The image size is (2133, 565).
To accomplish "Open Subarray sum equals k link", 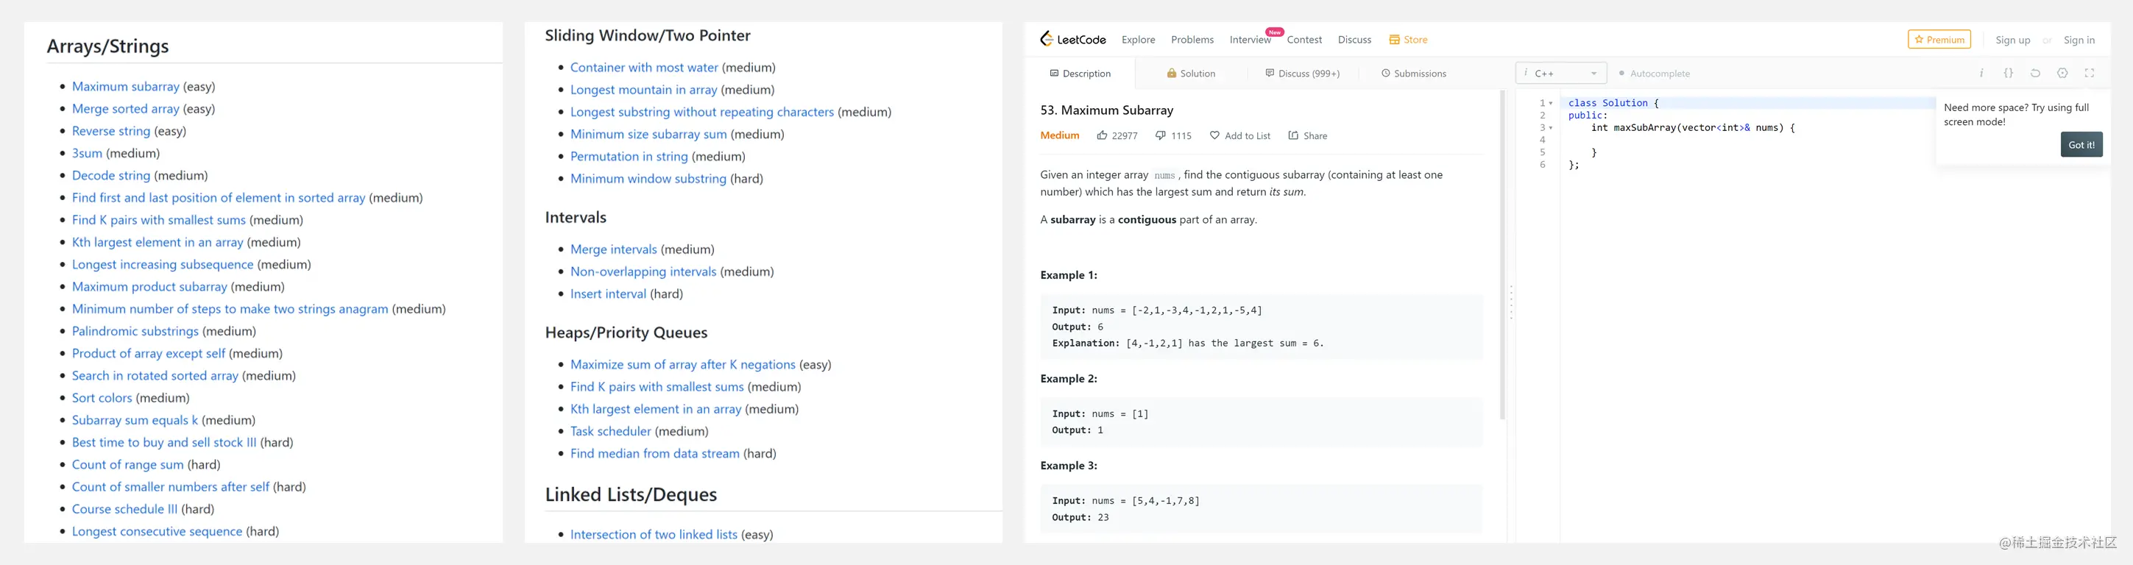I will pyautogui.click(x=135, y=420).
